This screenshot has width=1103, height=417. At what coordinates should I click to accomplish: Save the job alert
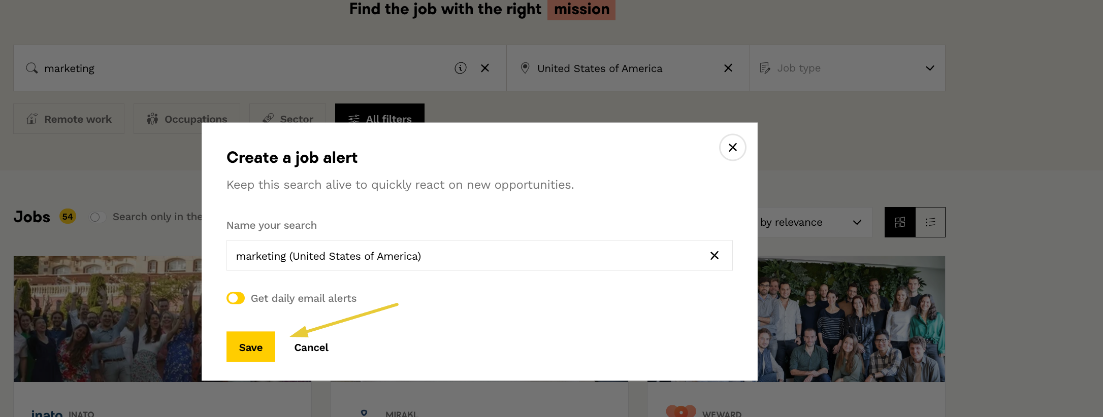(x=251, y=347)
